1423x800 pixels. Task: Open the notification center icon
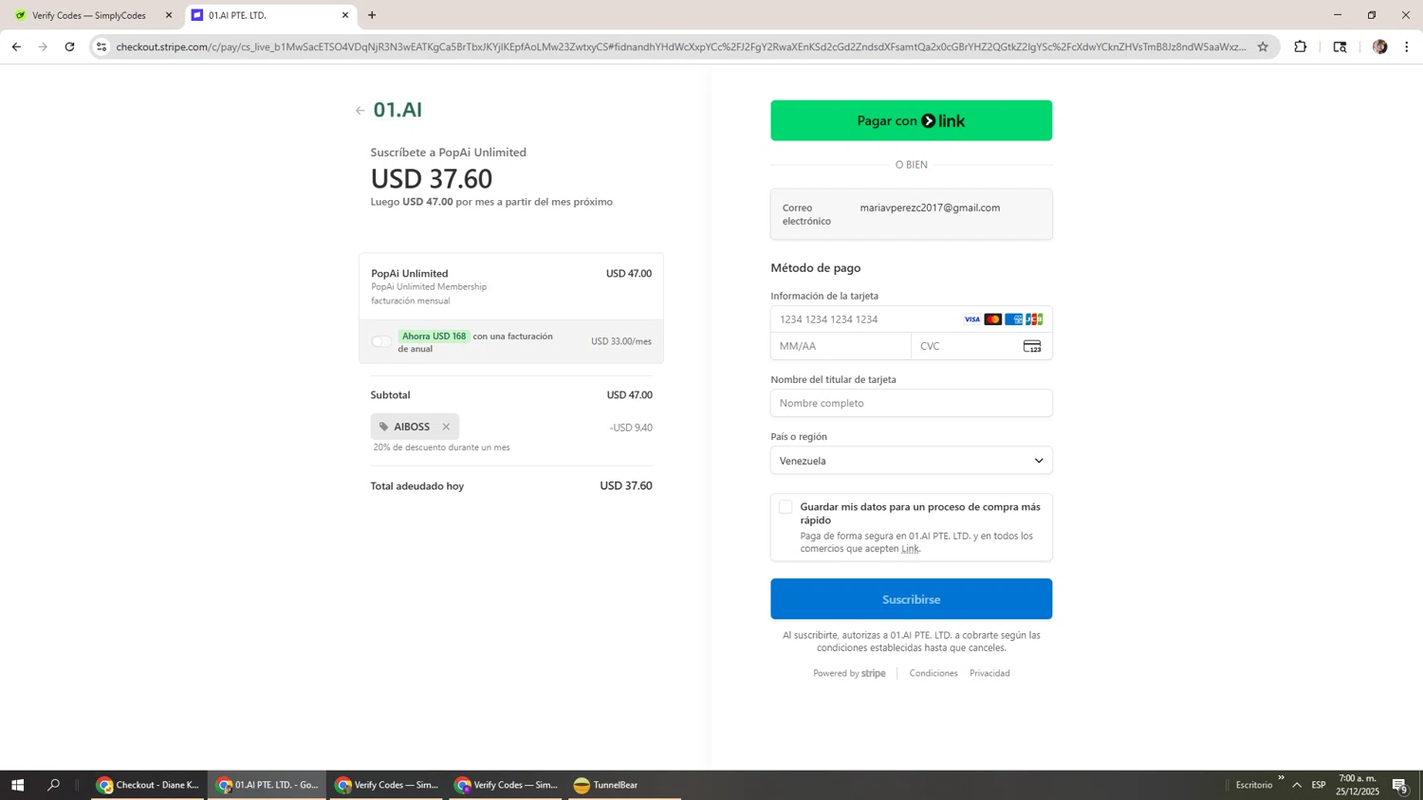pyautogui.click(x=1400, y=785)
